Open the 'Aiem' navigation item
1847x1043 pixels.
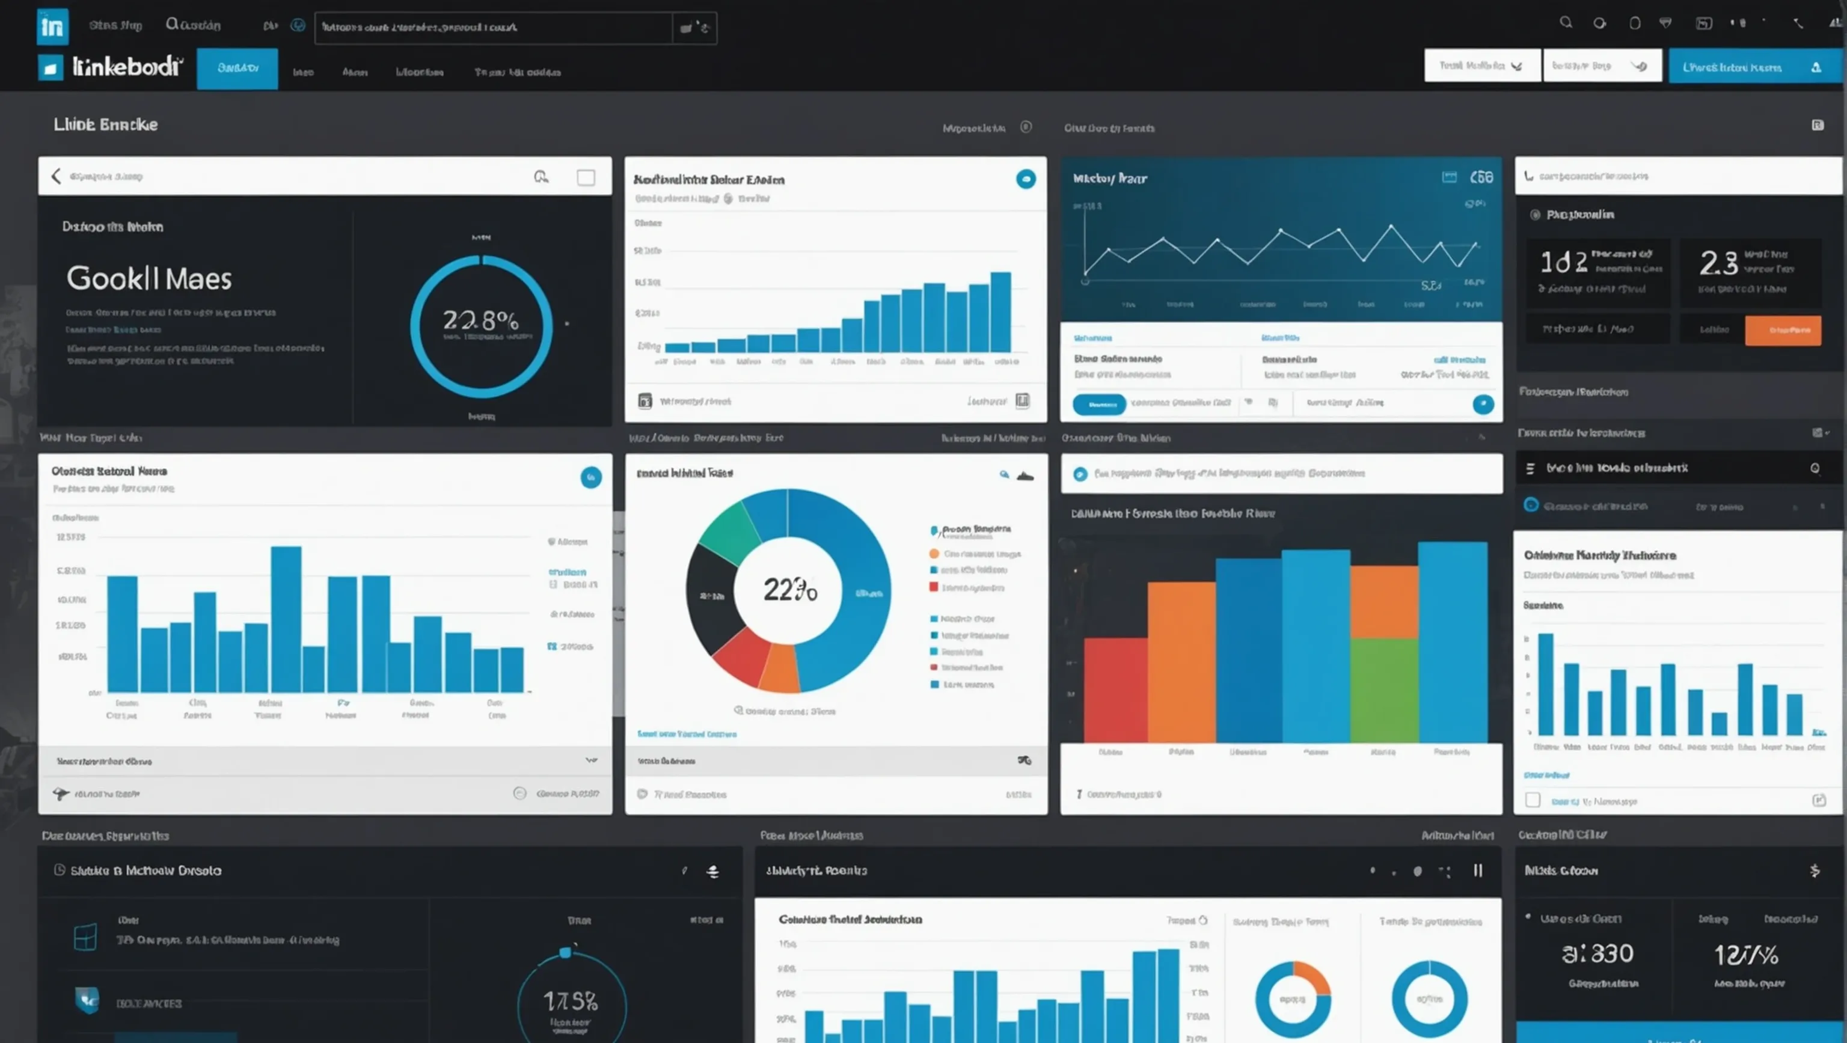pyautogui.click(x=355, y=72)
